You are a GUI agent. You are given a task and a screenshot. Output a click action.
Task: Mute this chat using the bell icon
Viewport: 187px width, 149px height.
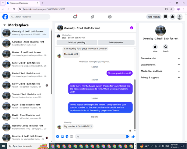[155, 47]
